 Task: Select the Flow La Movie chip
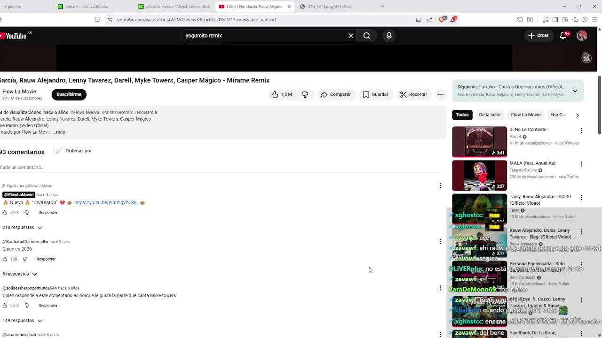526,115
